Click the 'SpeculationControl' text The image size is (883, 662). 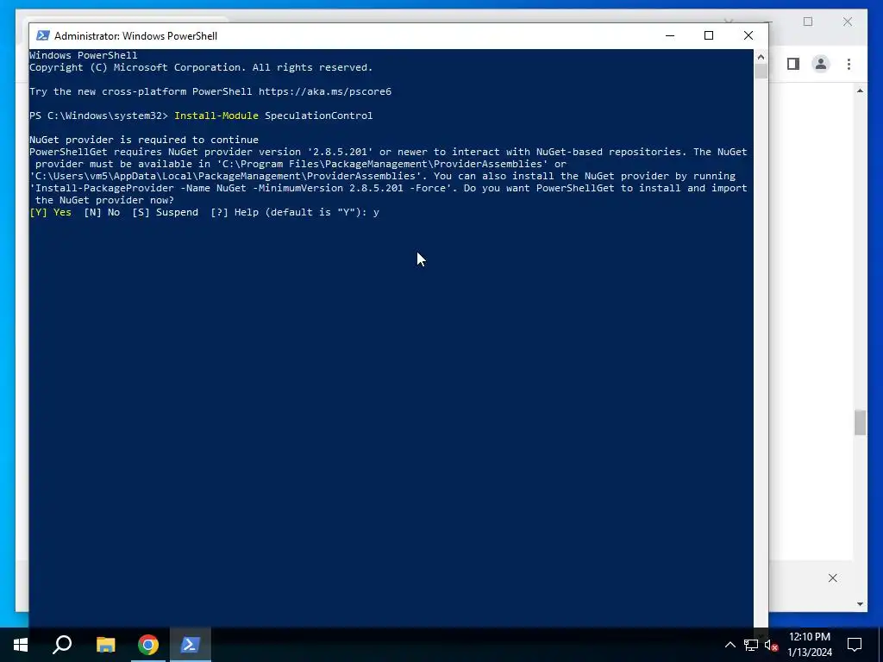point(319,116)
